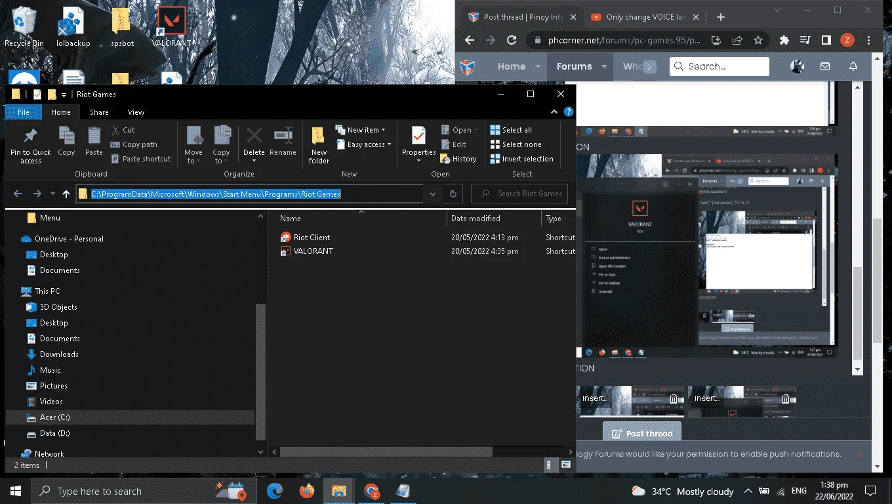Screen dimensions: 892x504
Task: Click the Cut scissors command
Action: (x=123, y=130)
